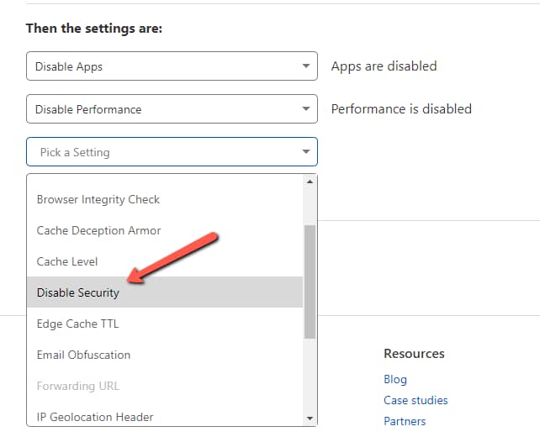Choose Disable Security from the list
This screenshot has height=437, width=540.
point(78,292)
